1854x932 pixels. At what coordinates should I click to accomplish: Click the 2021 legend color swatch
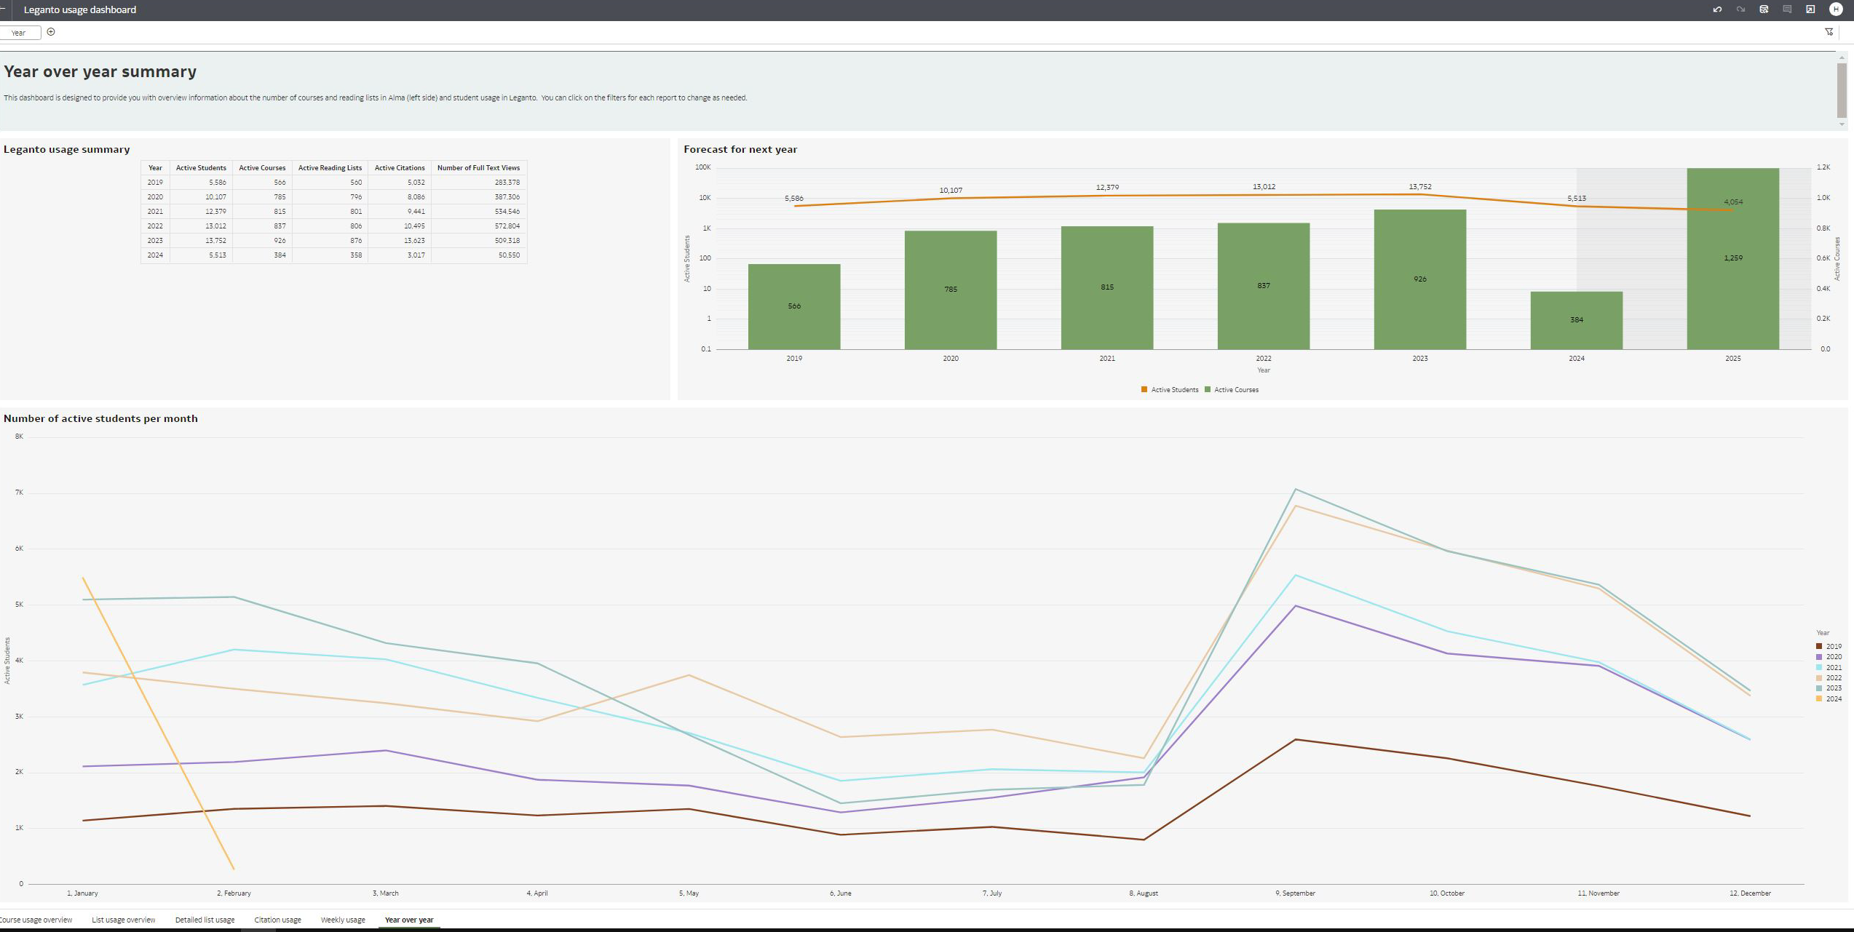click(x=1819, y=667)
